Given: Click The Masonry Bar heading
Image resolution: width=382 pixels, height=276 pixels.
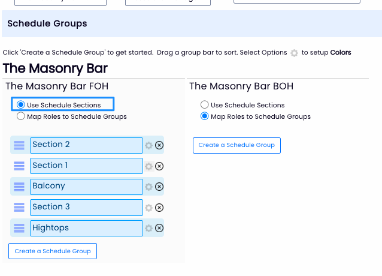Looking at the screenshot, I should tap(55, 68).
